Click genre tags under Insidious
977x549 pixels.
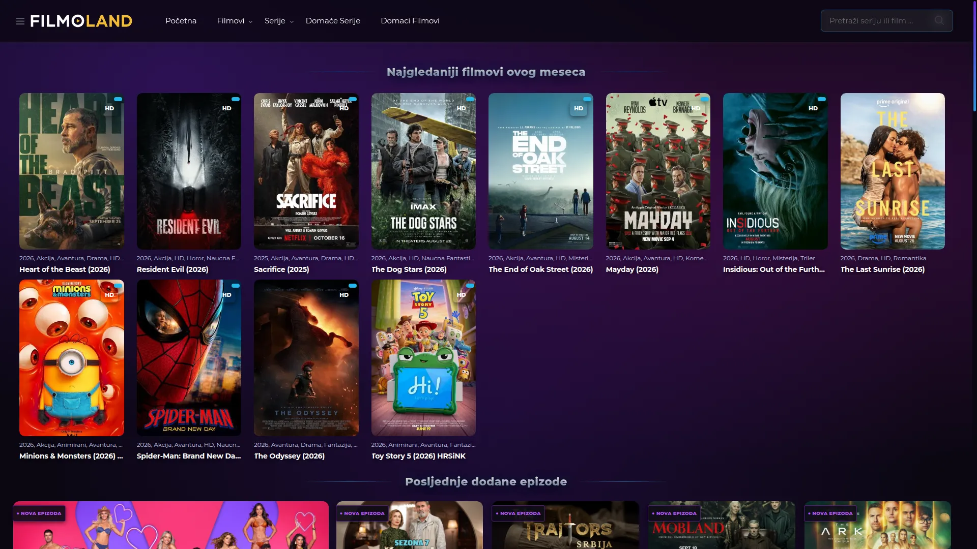769,258
